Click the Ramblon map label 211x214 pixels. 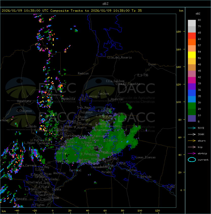click(x=83, y=73)
